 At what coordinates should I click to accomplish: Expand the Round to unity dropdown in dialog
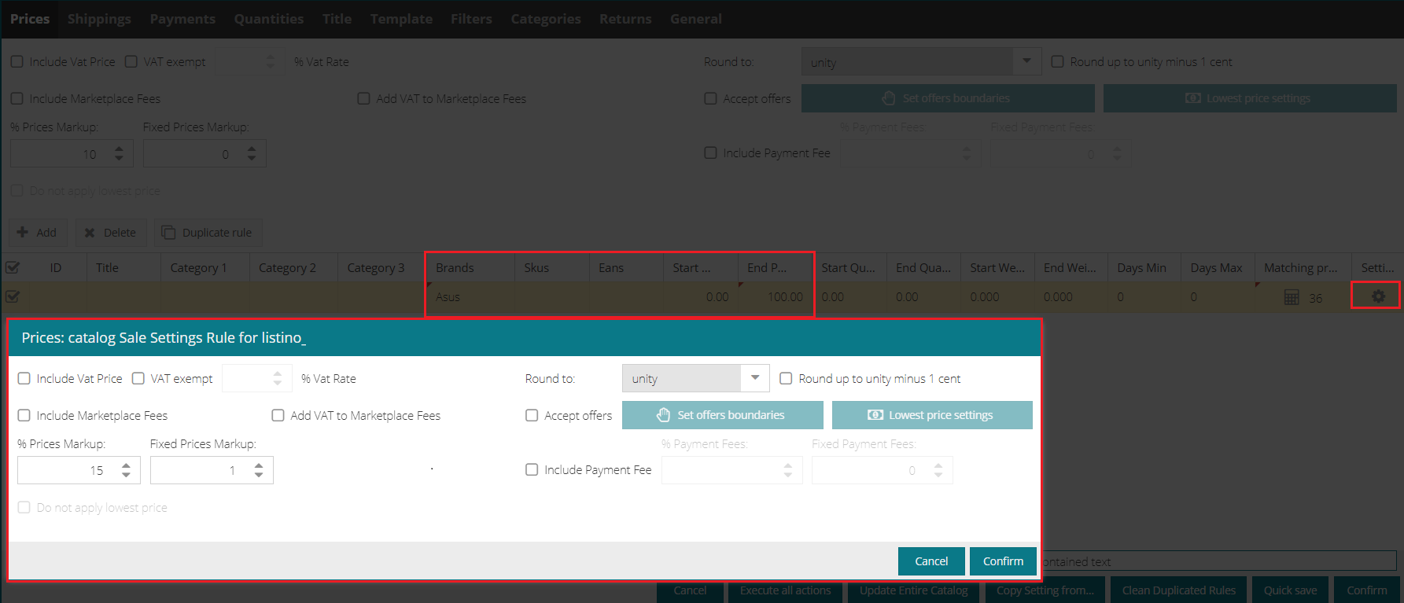754,378
